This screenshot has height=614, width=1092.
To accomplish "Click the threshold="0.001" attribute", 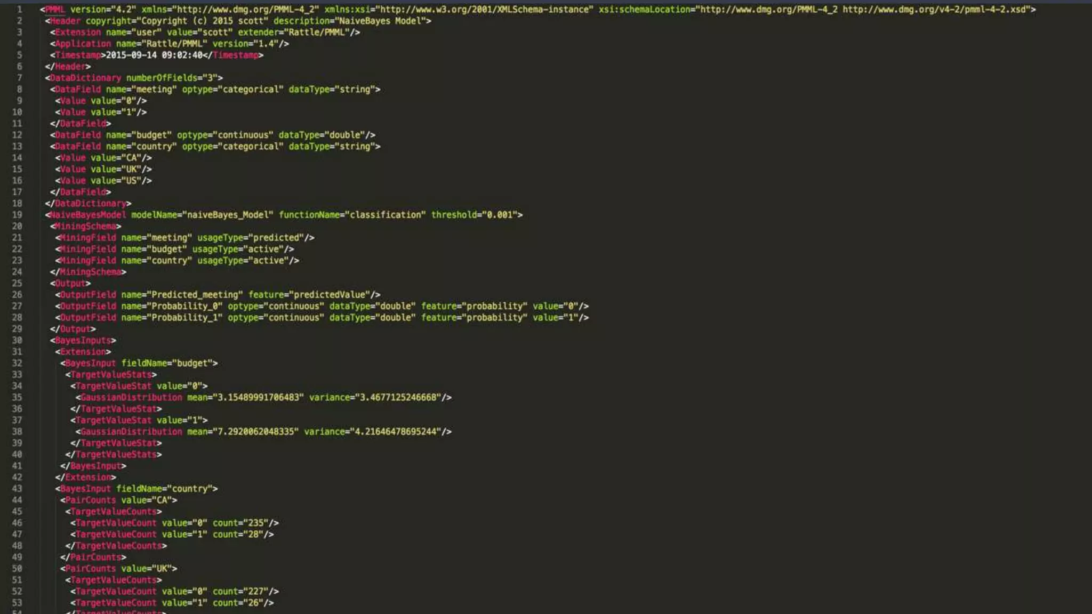I will click(x=475, y=215).
